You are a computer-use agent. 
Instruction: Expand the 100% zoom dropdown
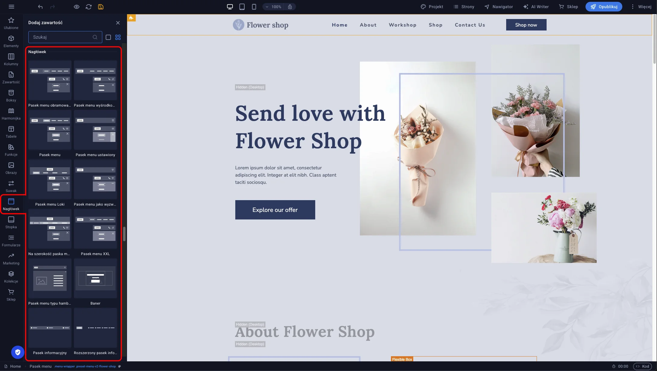pos(273,7)
